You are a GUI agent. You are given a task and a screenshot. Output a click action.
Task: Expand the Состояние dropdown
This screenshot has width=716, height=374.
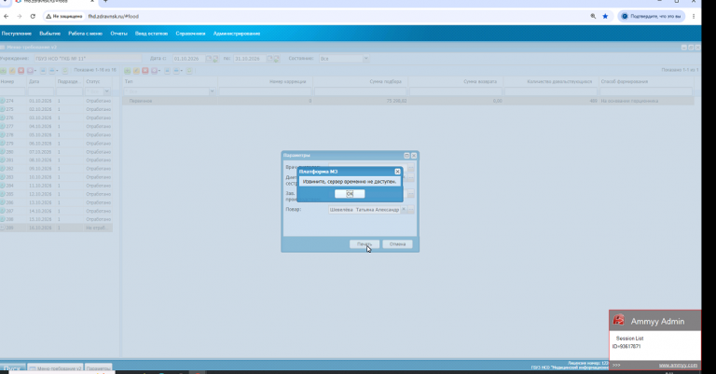(x=365, y=59)
